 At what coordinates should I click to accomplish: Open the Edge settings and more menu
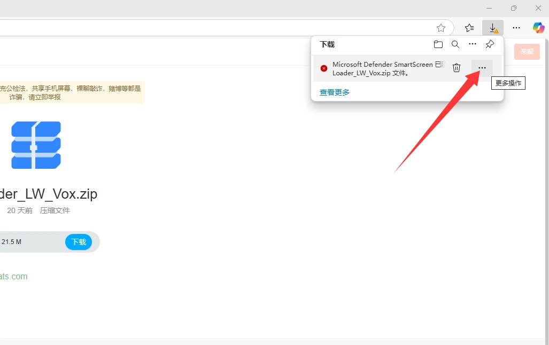coord(516,27)
